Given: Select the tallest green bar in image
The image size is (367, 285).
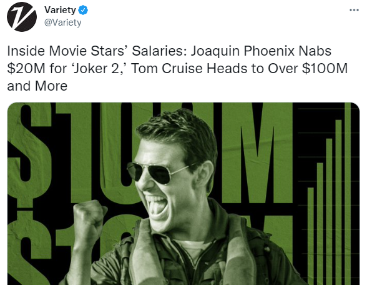Looking at the screenshot, I should tap(348, 194).
